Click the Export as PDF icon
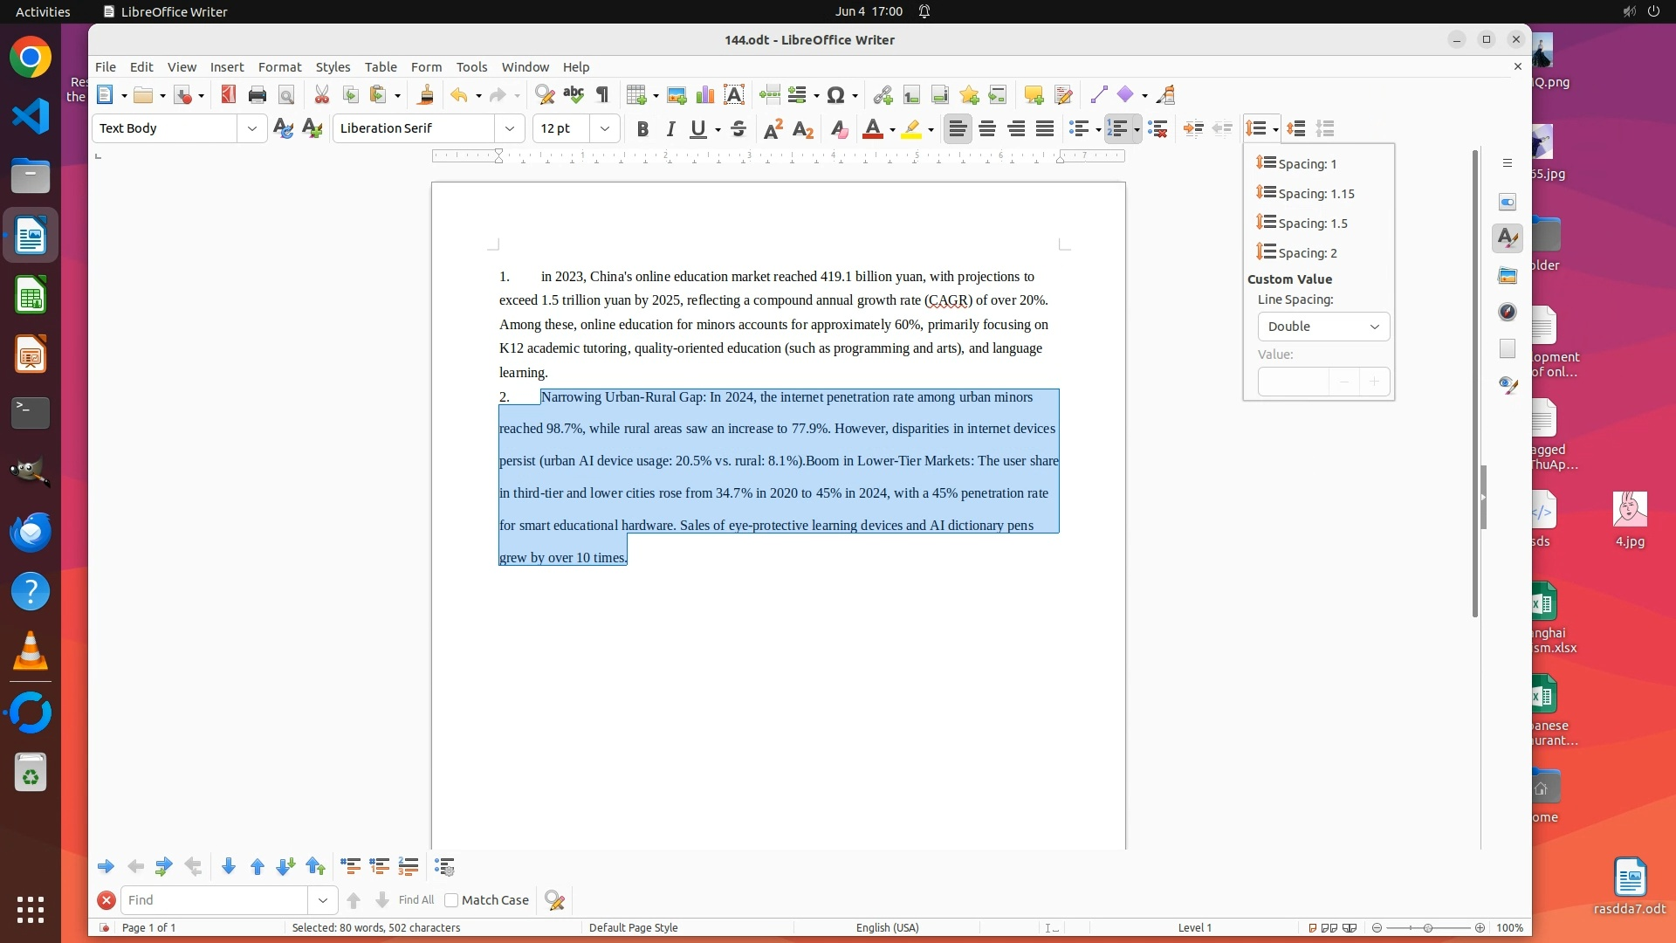The height and width of the screenshot is (943, 1676). [229, 95]
